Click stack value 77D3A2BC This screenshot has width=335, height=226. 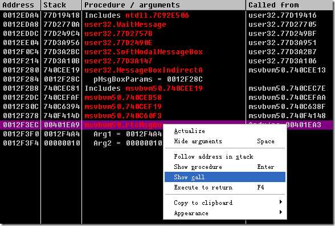coord(62,52)
